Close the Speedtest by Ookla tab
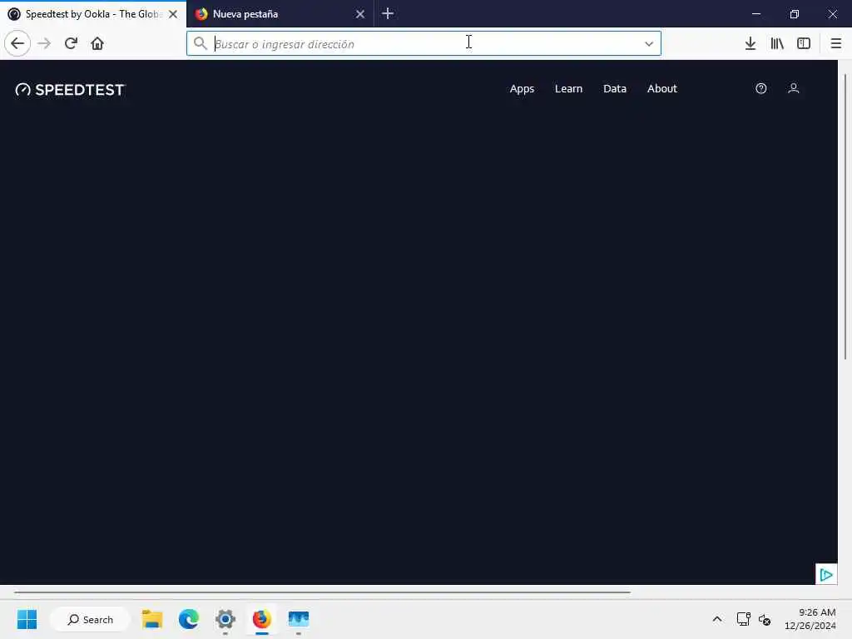 point(173,14)
